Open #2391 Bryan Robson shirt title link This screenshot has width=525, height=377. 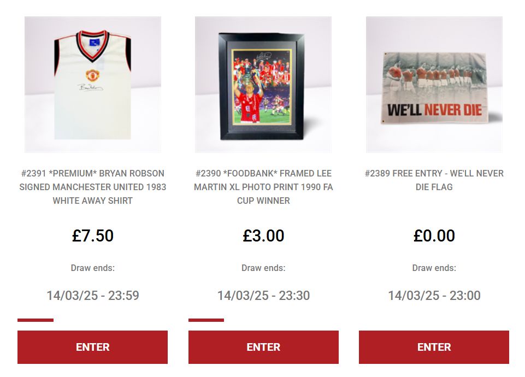pos(93,187)
